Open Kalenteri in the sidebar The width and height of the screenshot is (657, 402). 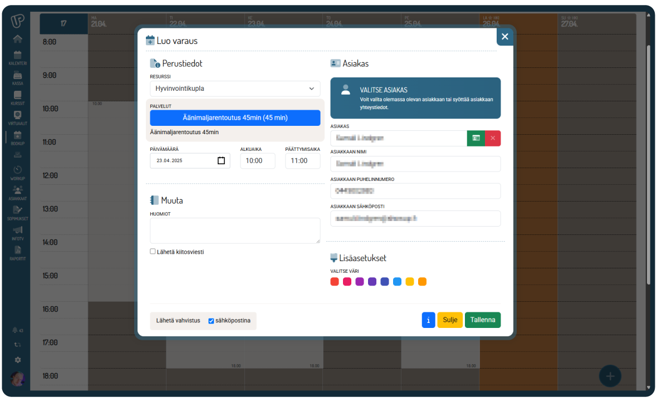click(17, 57)
